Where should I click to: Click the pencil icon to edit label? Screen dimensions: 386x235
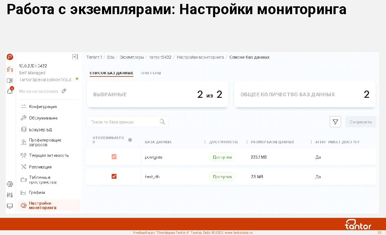pos(64,91)
